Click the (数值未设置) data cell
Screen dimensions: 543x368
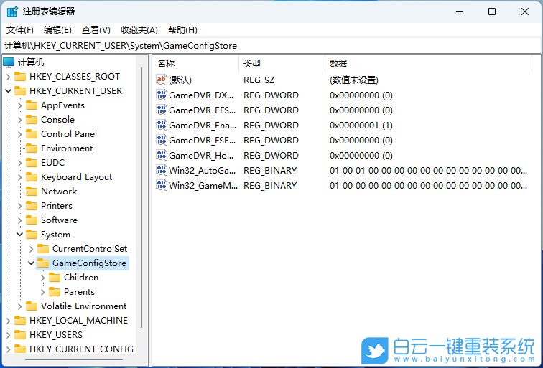pyautogui.click(x=354, y=80)
